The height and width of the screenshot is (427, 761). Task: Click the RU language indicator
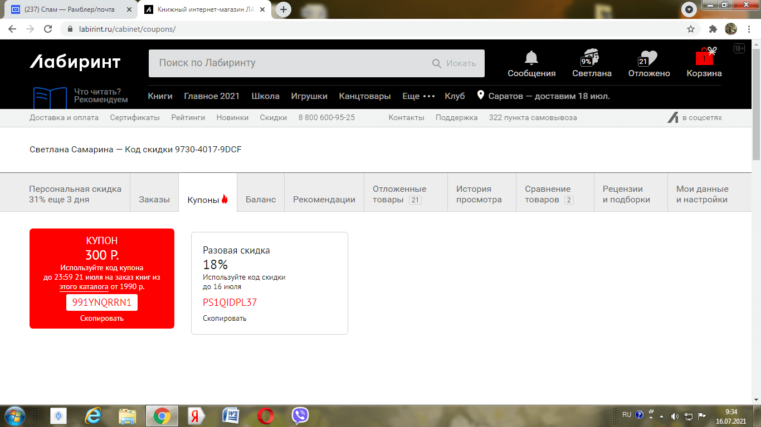(627, 415)
